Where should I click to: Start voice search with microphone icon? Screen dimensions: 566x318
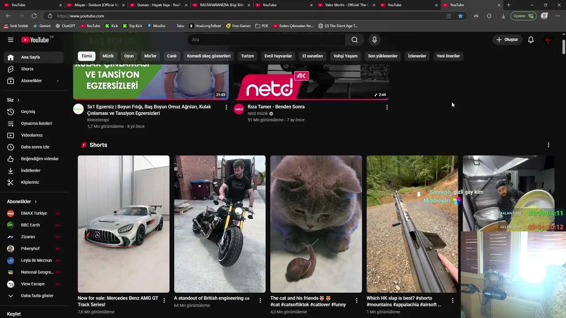[375, 40]
